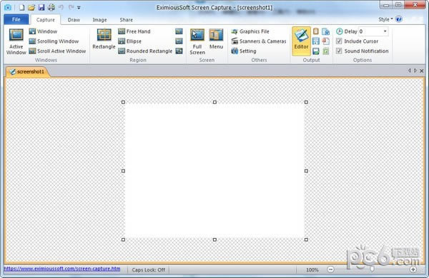
Task: Click the white image canvas
Action: 214,171
